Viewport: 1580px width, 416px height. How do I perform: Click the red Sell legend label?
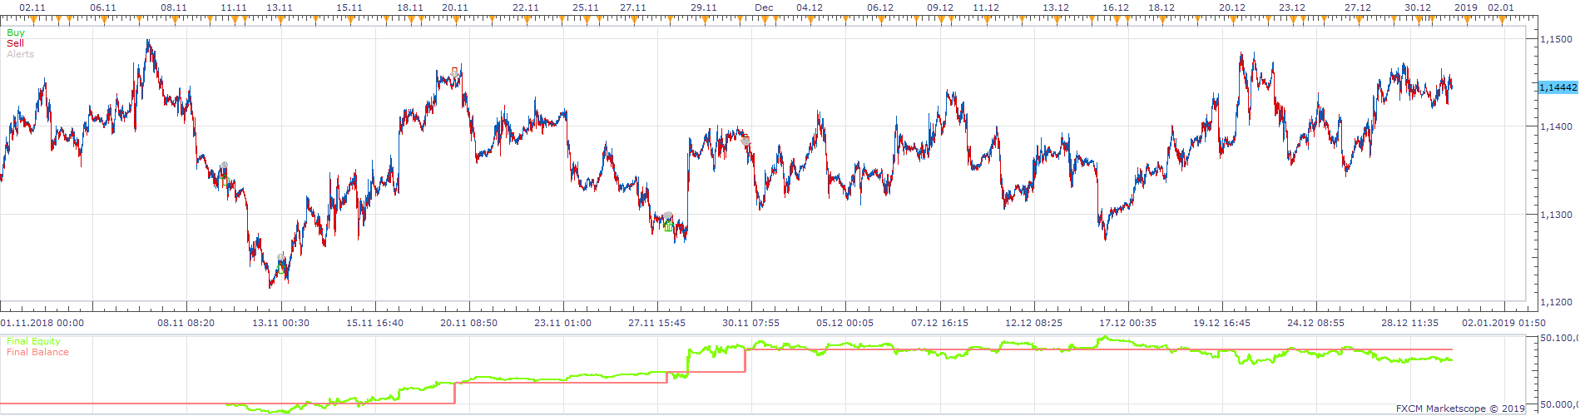(15, 43)
